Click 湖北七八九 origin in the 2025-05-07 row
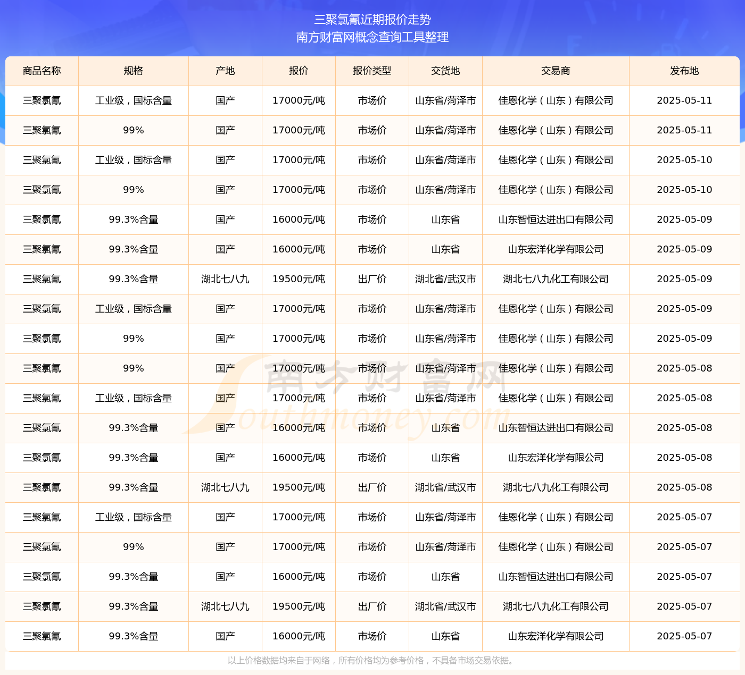Screen dimensions: 745x675 click(x=225, y=606)
